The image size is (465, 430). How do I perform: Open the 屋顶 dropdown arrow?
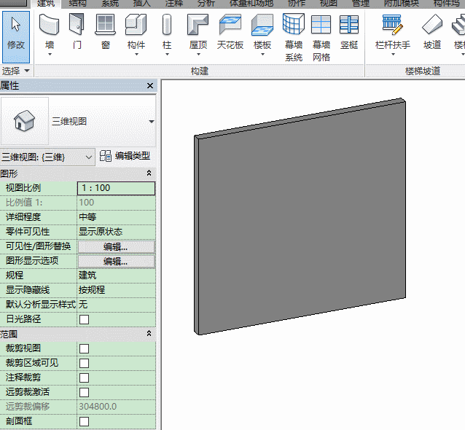tap(198, 55)
